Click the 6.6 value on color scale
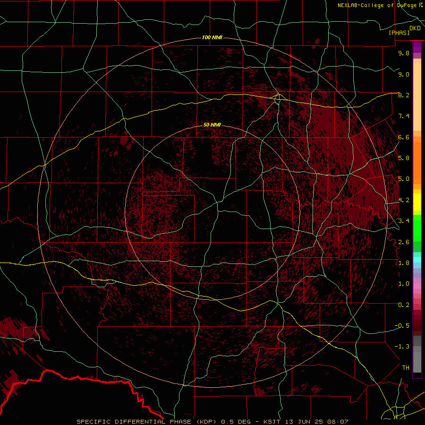The width and height of the screenshot is (425, 425). click(x=404, y=137)
